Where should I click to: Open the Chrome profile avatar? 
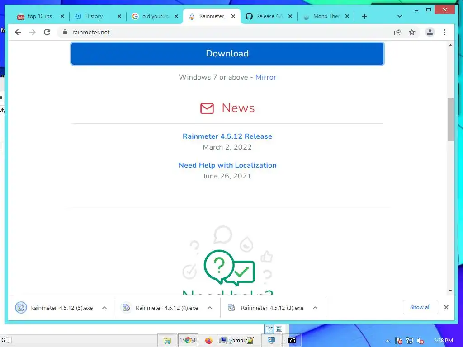pyautogui.click(x=430, y=32)
